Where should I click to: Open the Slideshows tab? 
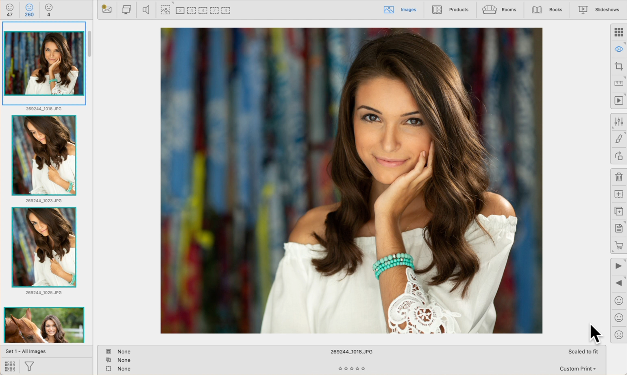click(x=599, y=10)
